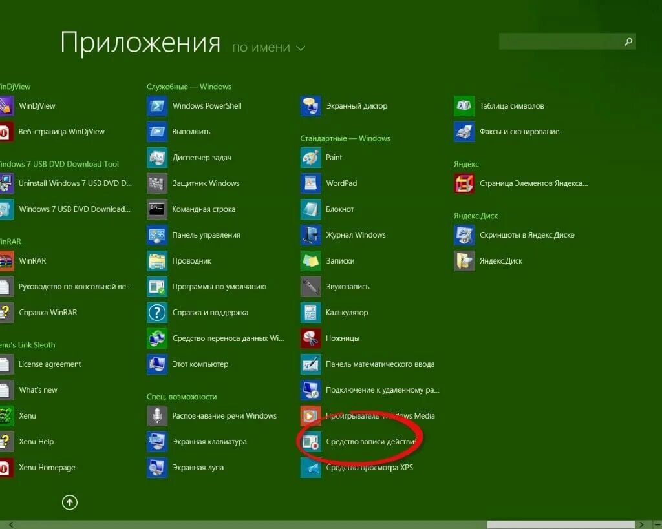Viewport: 662px width, 529px height.
Task: Open Средство переноса данных icon
Action: click(x=157, y=338)
